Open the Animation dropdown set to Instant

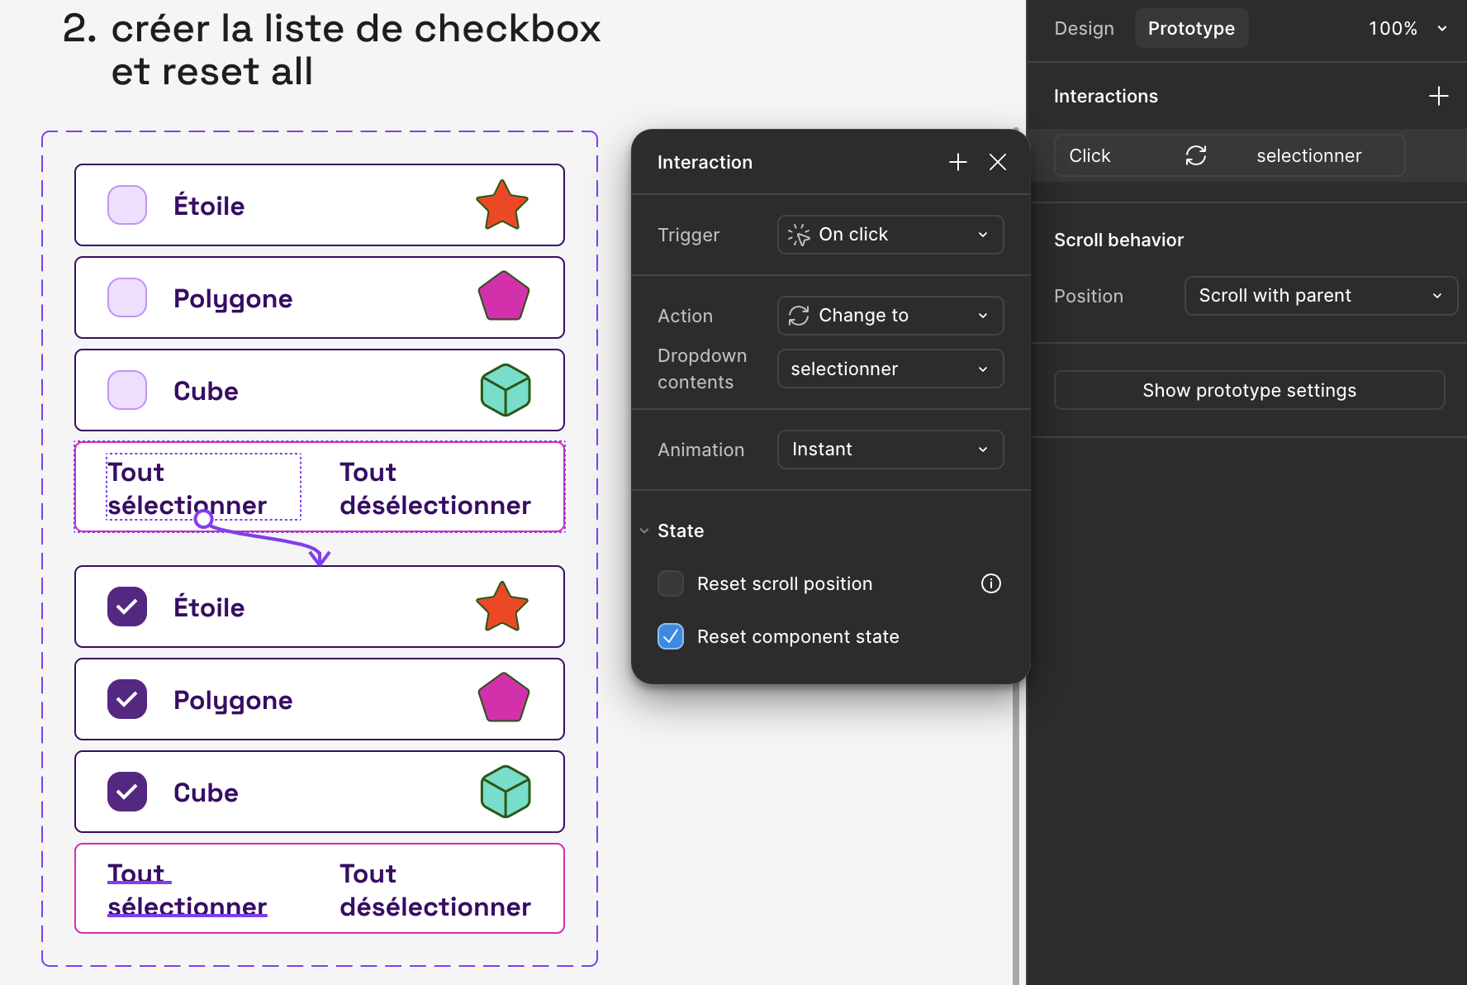(890, 450)
